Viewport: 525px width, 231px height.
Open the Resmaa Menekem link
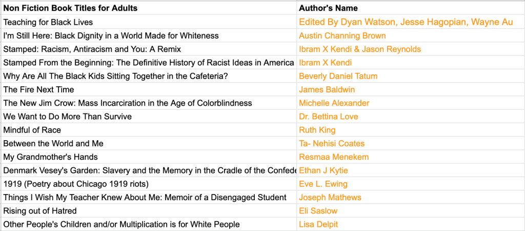pyautogui.click(x=334, y=157)
